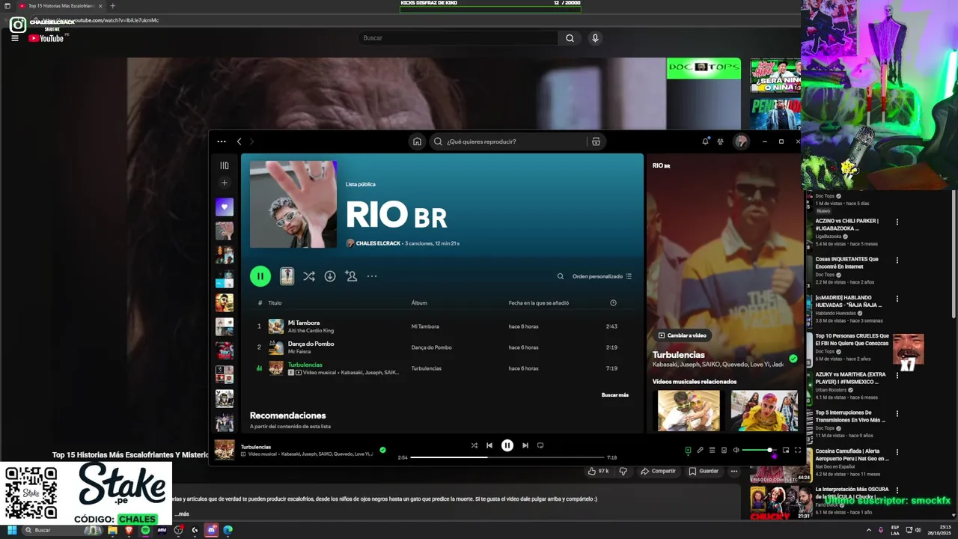Collapse Your Library sidebar icon
Image resolution: width=958 pixels, height=539 pixels.
click(x=225, y=165)
